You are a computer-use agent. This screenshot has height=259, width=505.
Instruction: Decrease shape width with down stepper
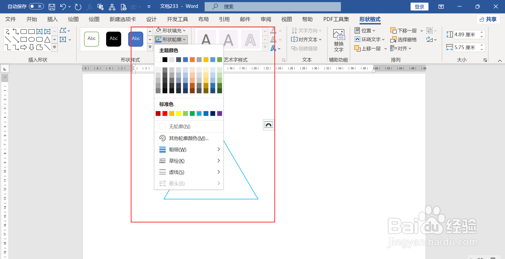click(x=482, y=50)
